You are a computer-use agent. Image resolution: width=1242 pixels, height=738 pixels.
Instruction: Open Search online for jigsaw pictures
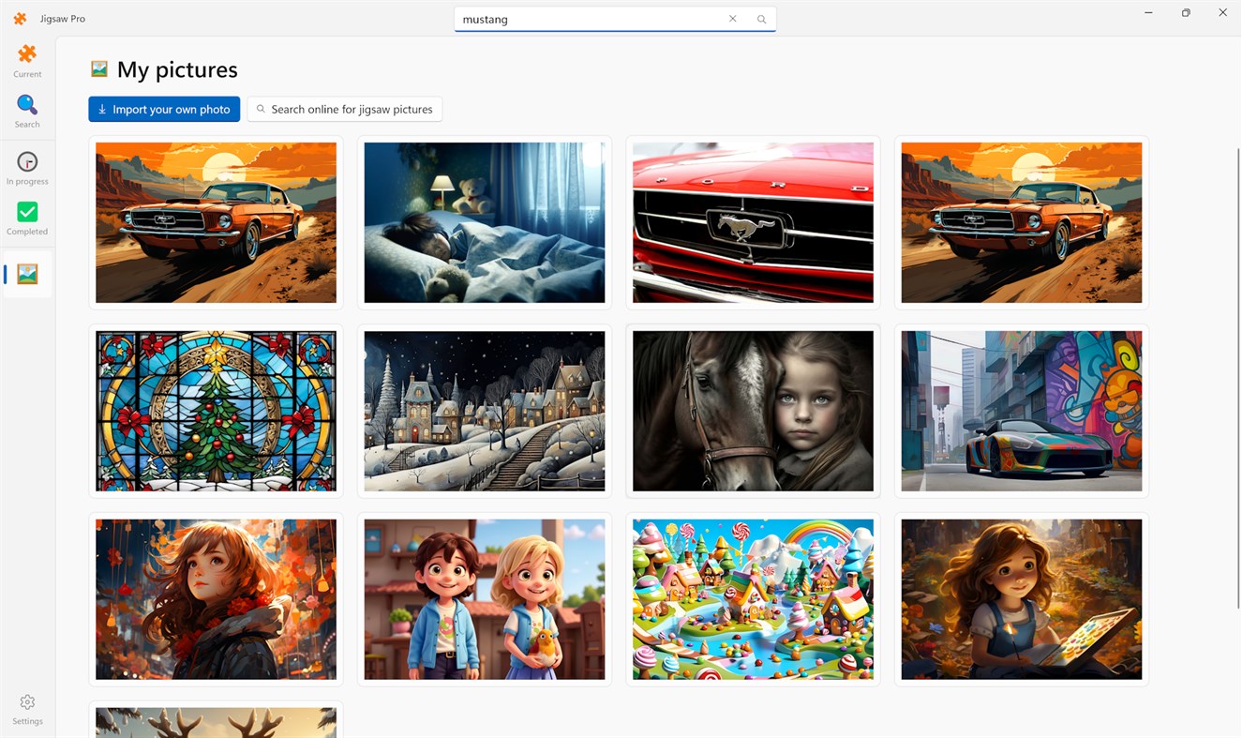pyautogui.click(x=344, y=109)
